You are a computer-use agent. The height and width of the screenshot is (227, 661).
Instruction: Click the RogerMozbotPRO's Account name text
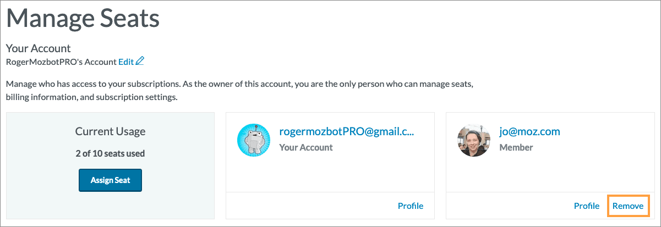(x=61, y=62)
